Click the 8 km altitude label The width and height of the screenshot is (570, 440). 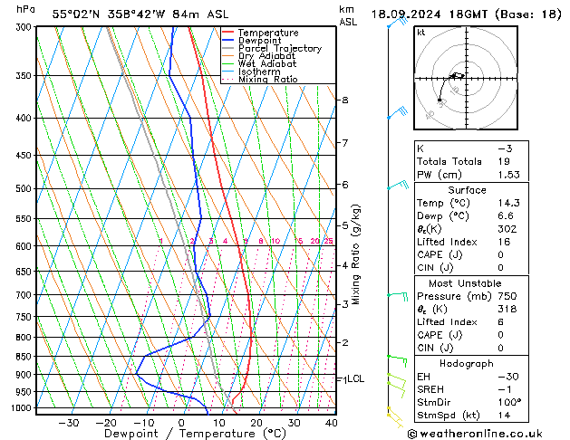tap(345, 100)
